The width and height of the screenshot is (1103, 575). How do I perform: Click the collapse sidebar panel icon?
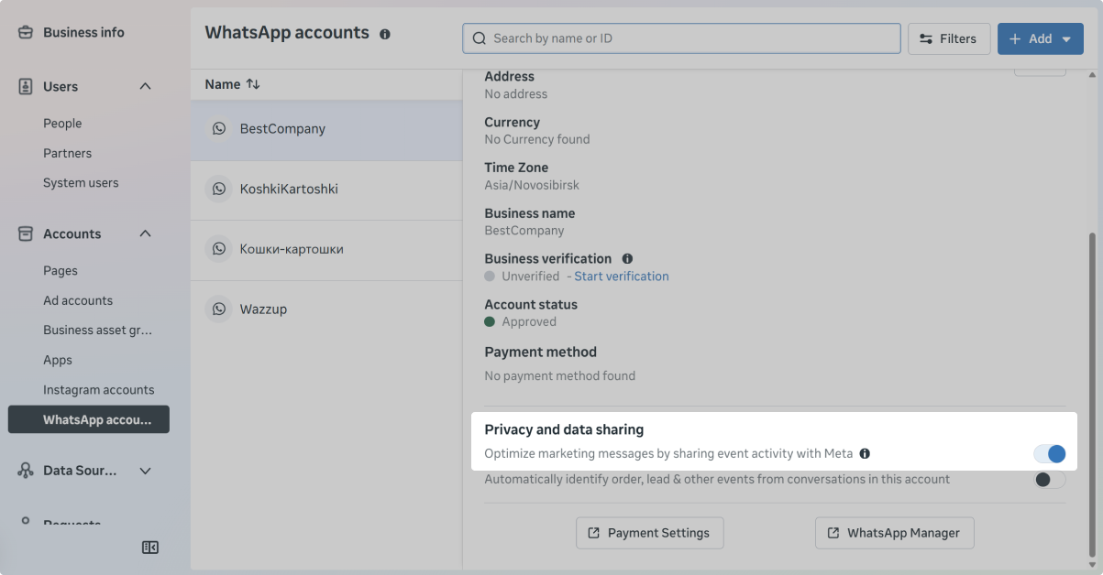click(x=150, y=548)
